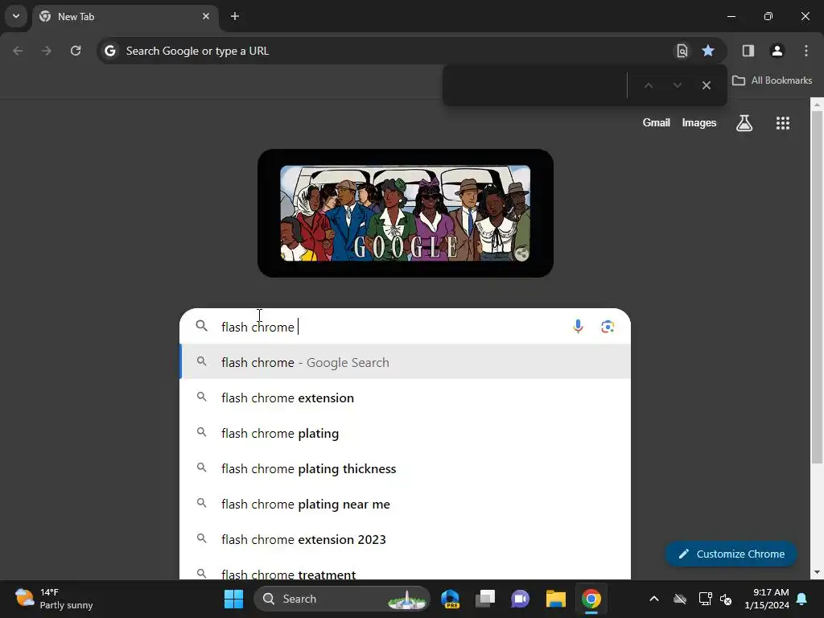Click the taskbar Search box
The width and height of the screenshot is (824, 618).
coord(342,599)
